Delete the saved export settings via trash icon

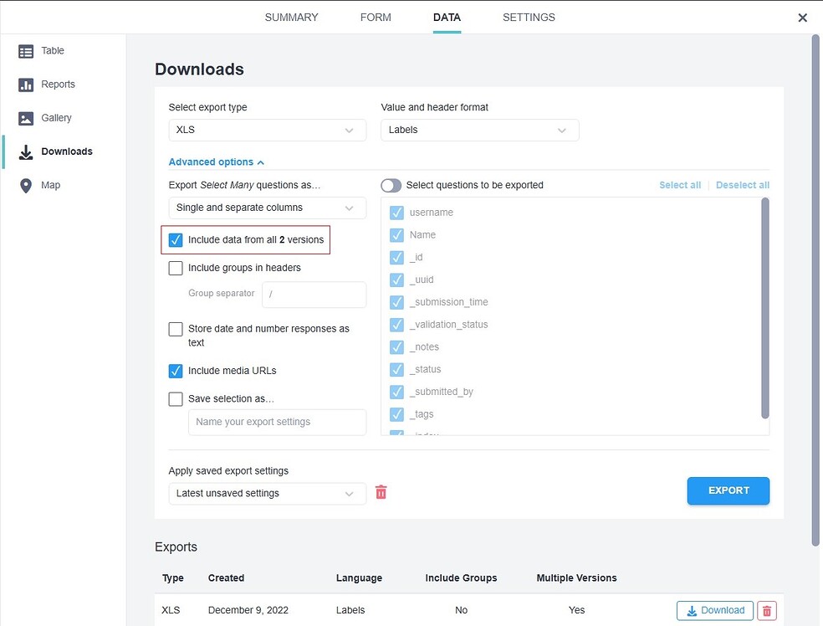[381, 492]
